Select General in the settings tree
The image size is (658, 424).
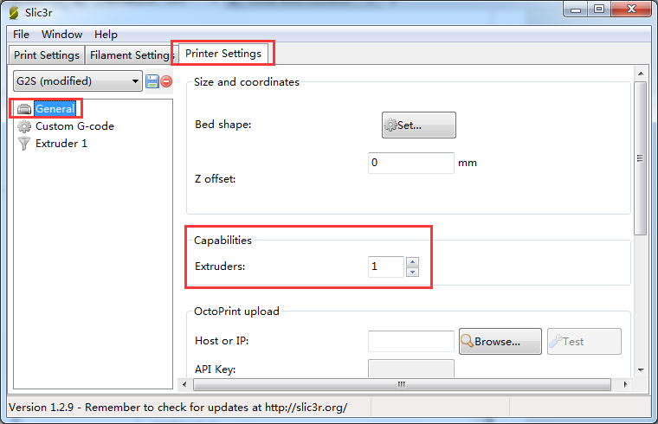point(55,109)
